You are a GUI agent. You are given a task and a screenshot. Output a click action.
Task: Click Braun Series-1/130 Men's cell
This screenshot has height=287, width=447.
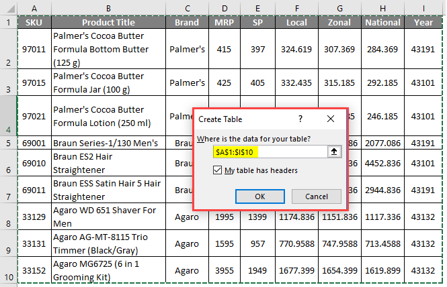108,143
